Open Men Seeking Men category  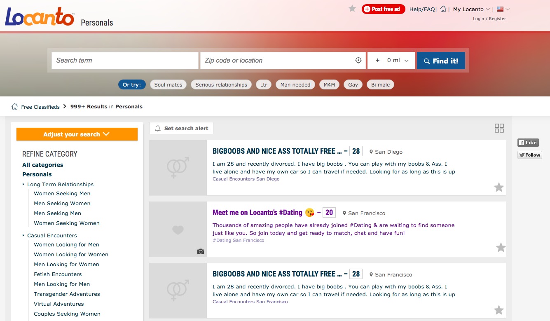pyautogui.click(x=58, y=213)
